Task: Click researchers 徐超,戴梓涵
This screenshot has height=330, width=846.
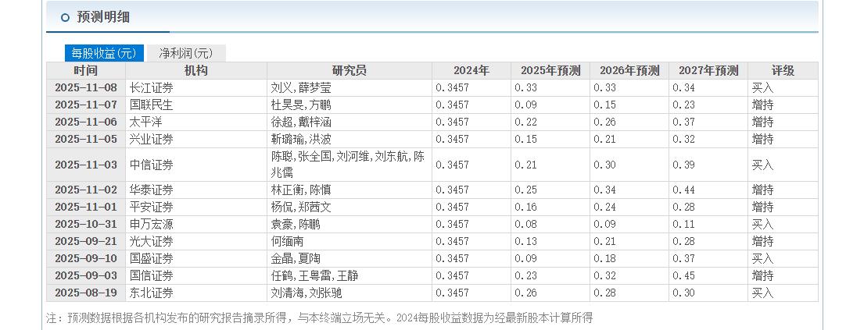Action: coord(300,122)
